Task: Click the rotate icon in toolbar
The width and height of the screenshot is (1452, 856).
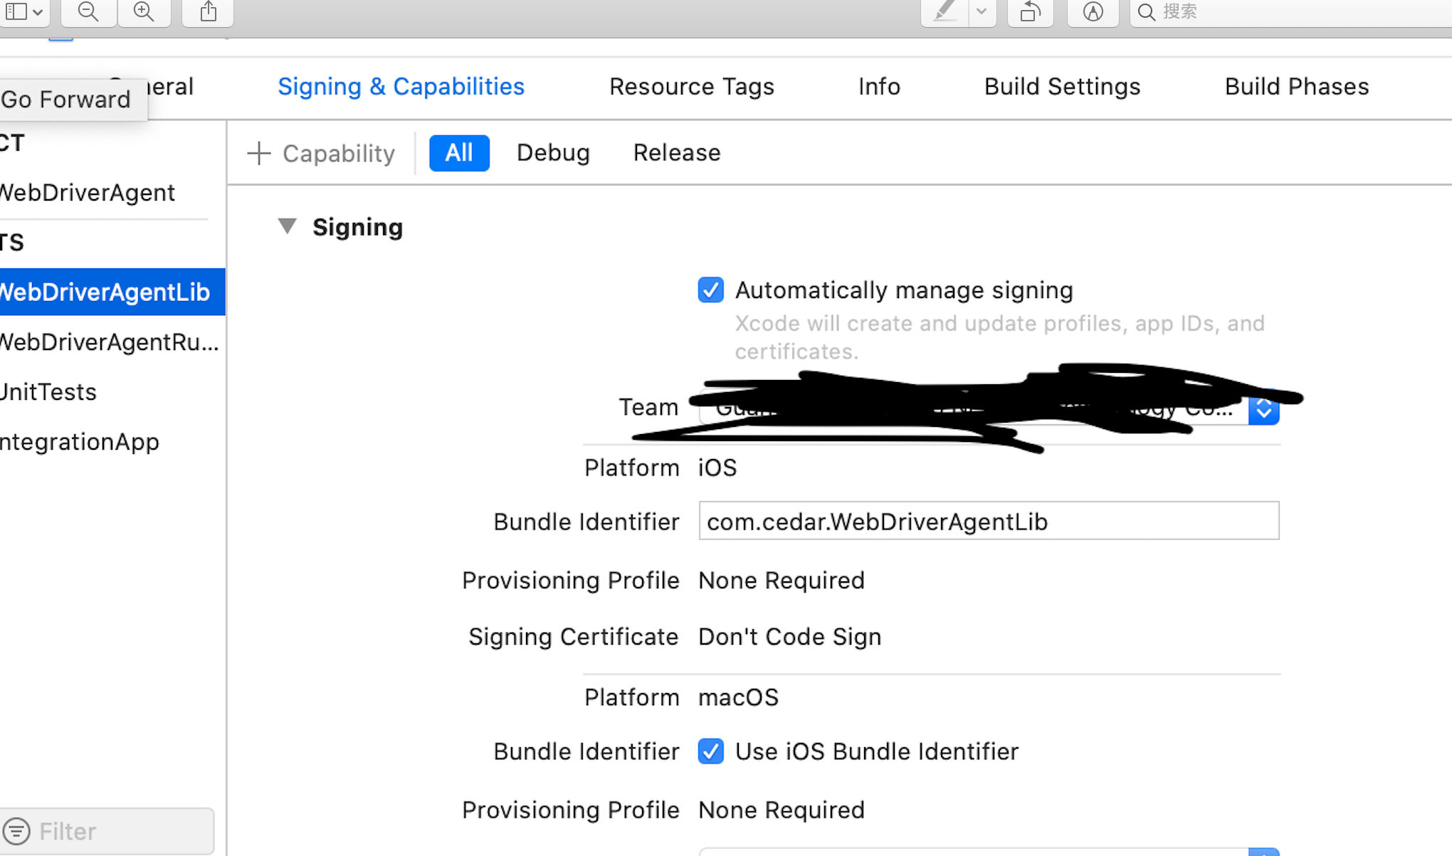Action: coord(1030,11)
